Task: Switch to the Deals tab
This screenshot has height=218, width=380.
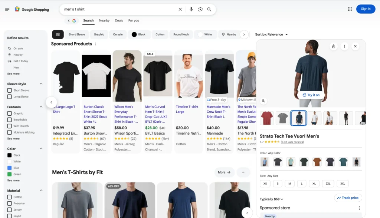Action: 119,21
